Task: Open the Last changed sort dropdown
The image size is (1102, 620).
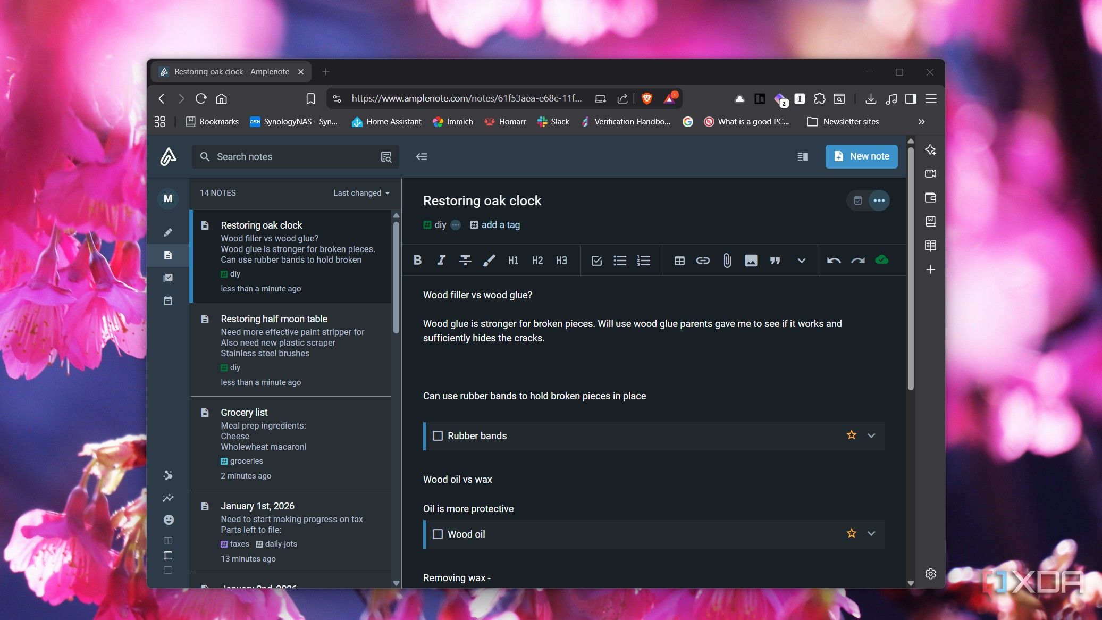Action: tap(361, 193)
